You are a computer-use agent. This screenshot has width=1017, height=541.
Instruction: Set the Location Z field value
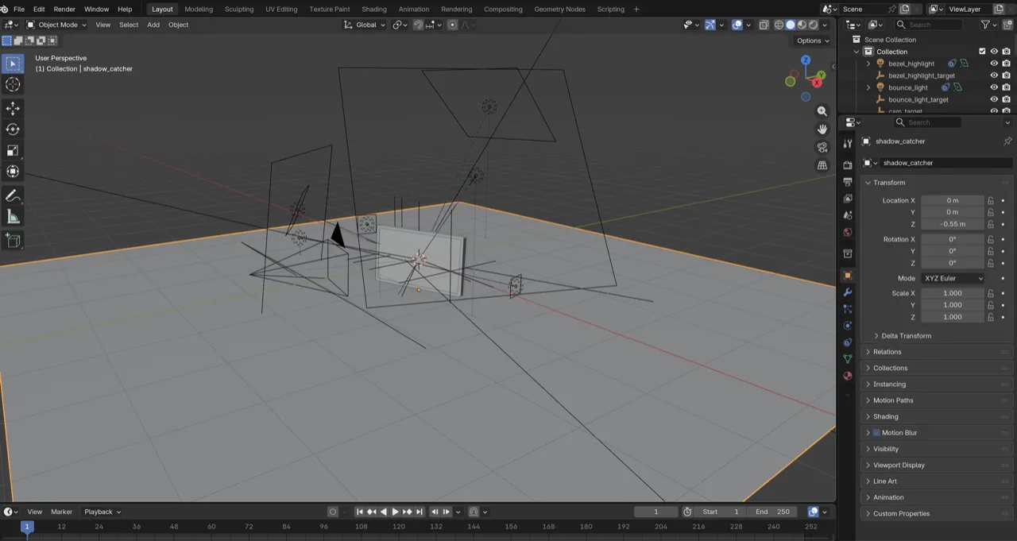pyautogui.click(x=953, y=224)
